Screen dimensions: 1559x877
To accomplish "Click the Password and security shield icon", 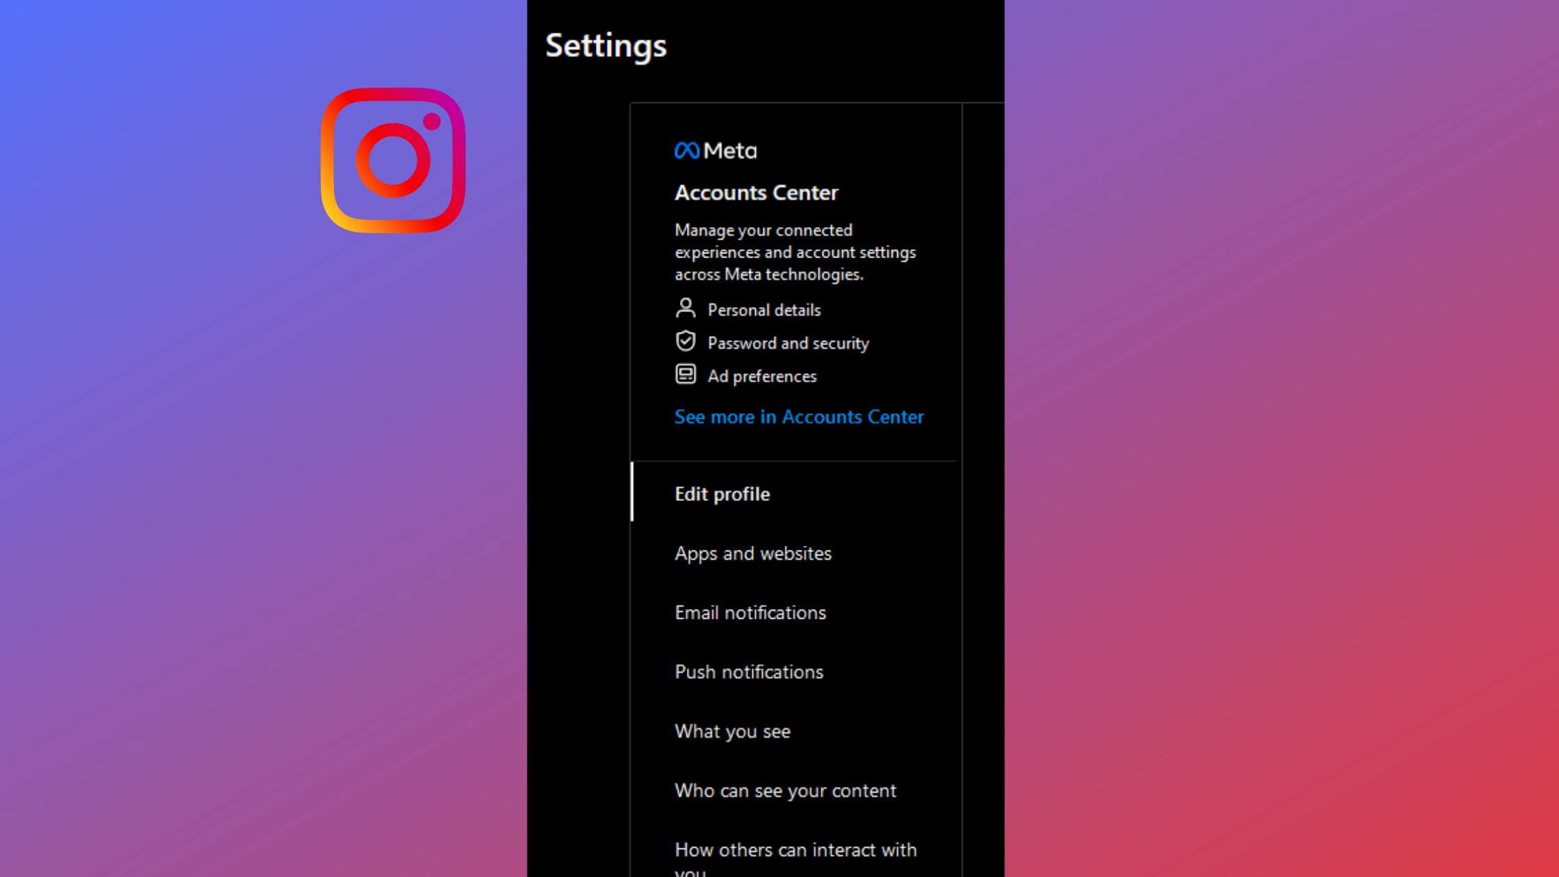I will 686,341.
